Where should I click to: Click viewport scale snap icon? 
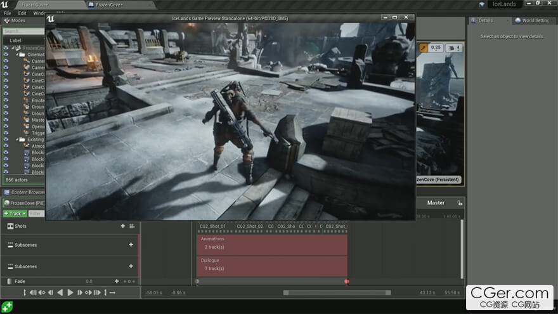click(x=424, y=48)
